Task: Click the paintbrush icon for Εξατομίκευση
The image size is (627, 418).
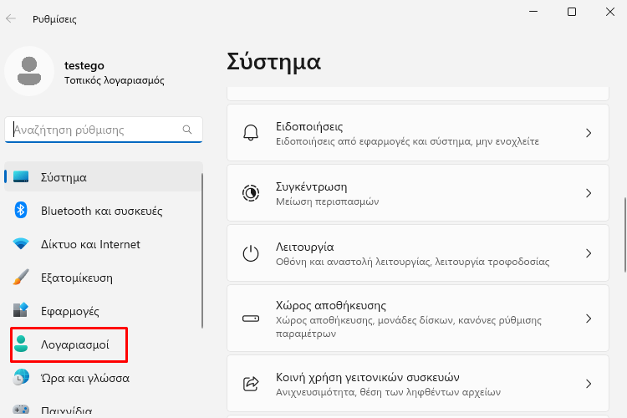Action: pyautogui.click(x=20, y=278)
